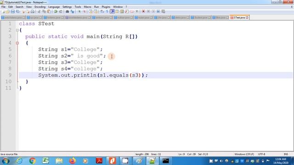This screenshot has height=165, width=294.
Task: Close the STest.java tab with its X
Action: click(x=247, y=17)
